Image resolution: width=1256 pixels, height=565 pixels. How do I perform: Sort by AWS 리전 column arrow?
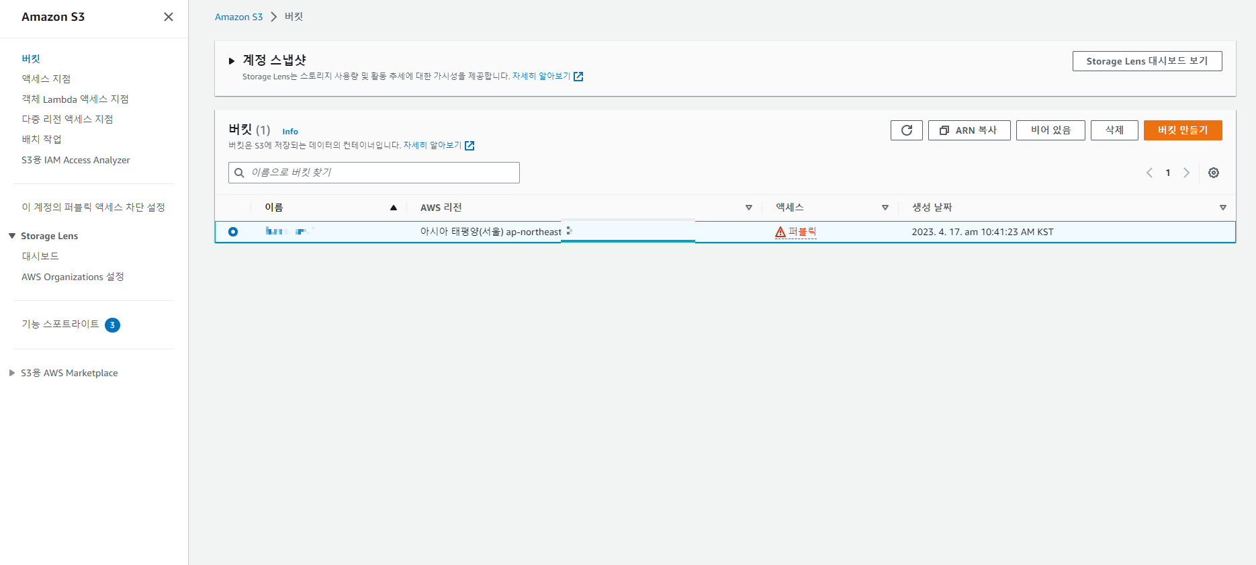click(749, 208)
